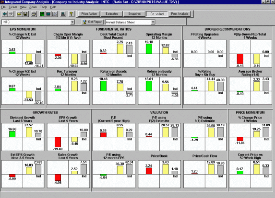Click the BROKER RECOMMENDATIONS section heading
The height and width of the screenshot is (198, 275).
(227, 29)
